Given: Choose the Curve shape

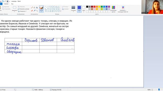Looking at the screenshot, I should (48, 7).
